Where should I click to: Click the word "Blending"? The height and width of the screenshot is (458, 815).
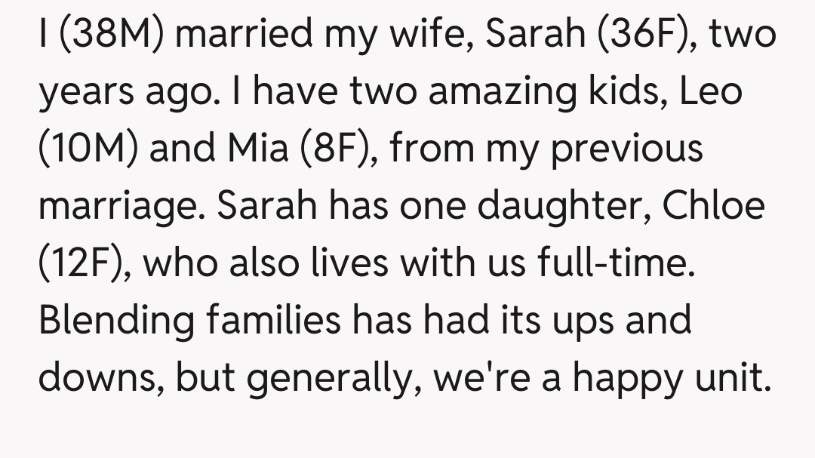(117, 319)
